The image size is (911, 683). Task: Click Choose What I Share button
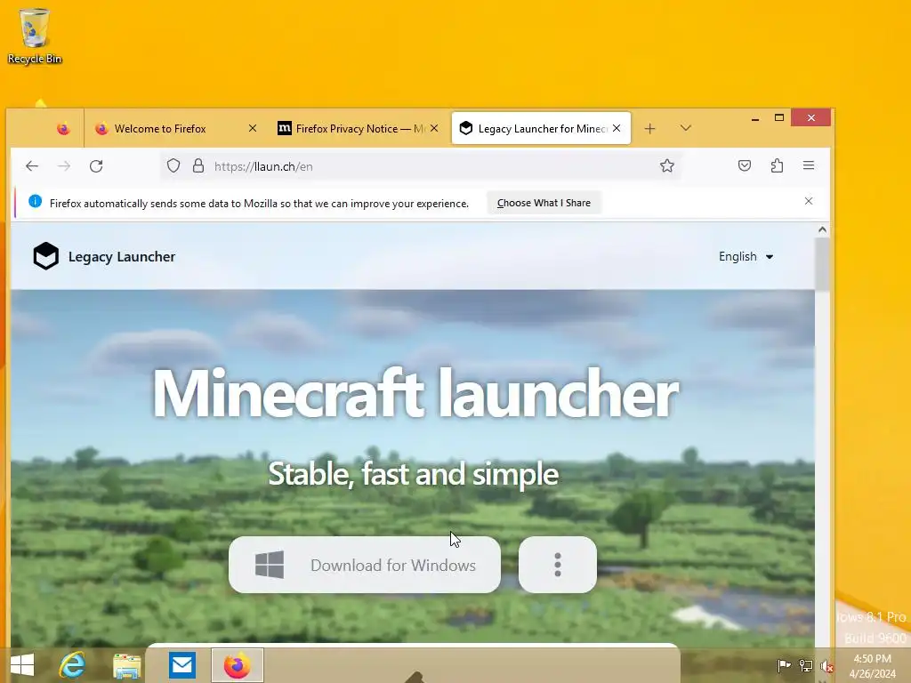[544, 203]
